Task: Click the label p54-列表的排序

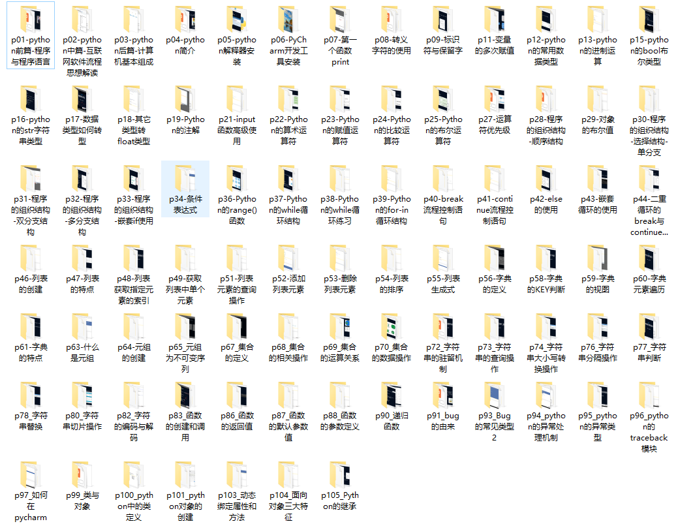Action: [392, 284]
